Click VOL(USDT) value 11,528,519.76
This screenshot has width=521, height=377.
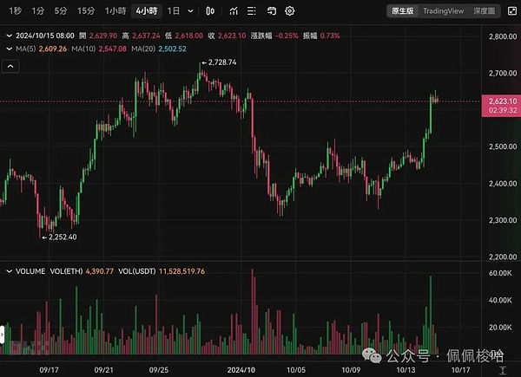tap(181, 271)
